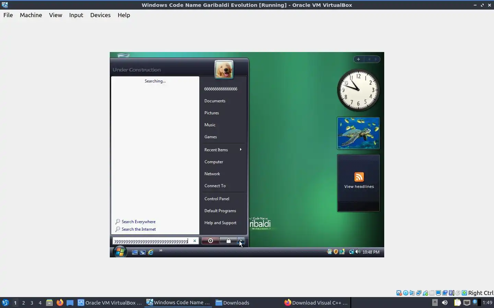This screenshot has width=494, height=308.
Task: Click the VirtualBox network status icon
Action: pyautogui.click(x=419, y=293)
